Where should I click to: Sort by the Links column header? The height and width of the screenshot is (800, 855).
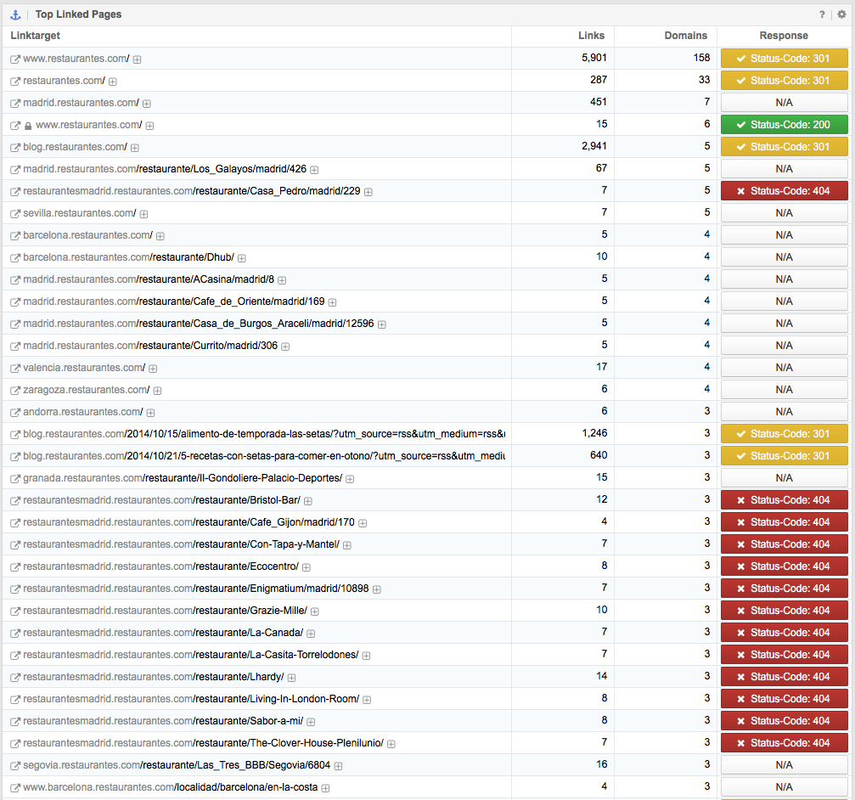pos(591,36)
